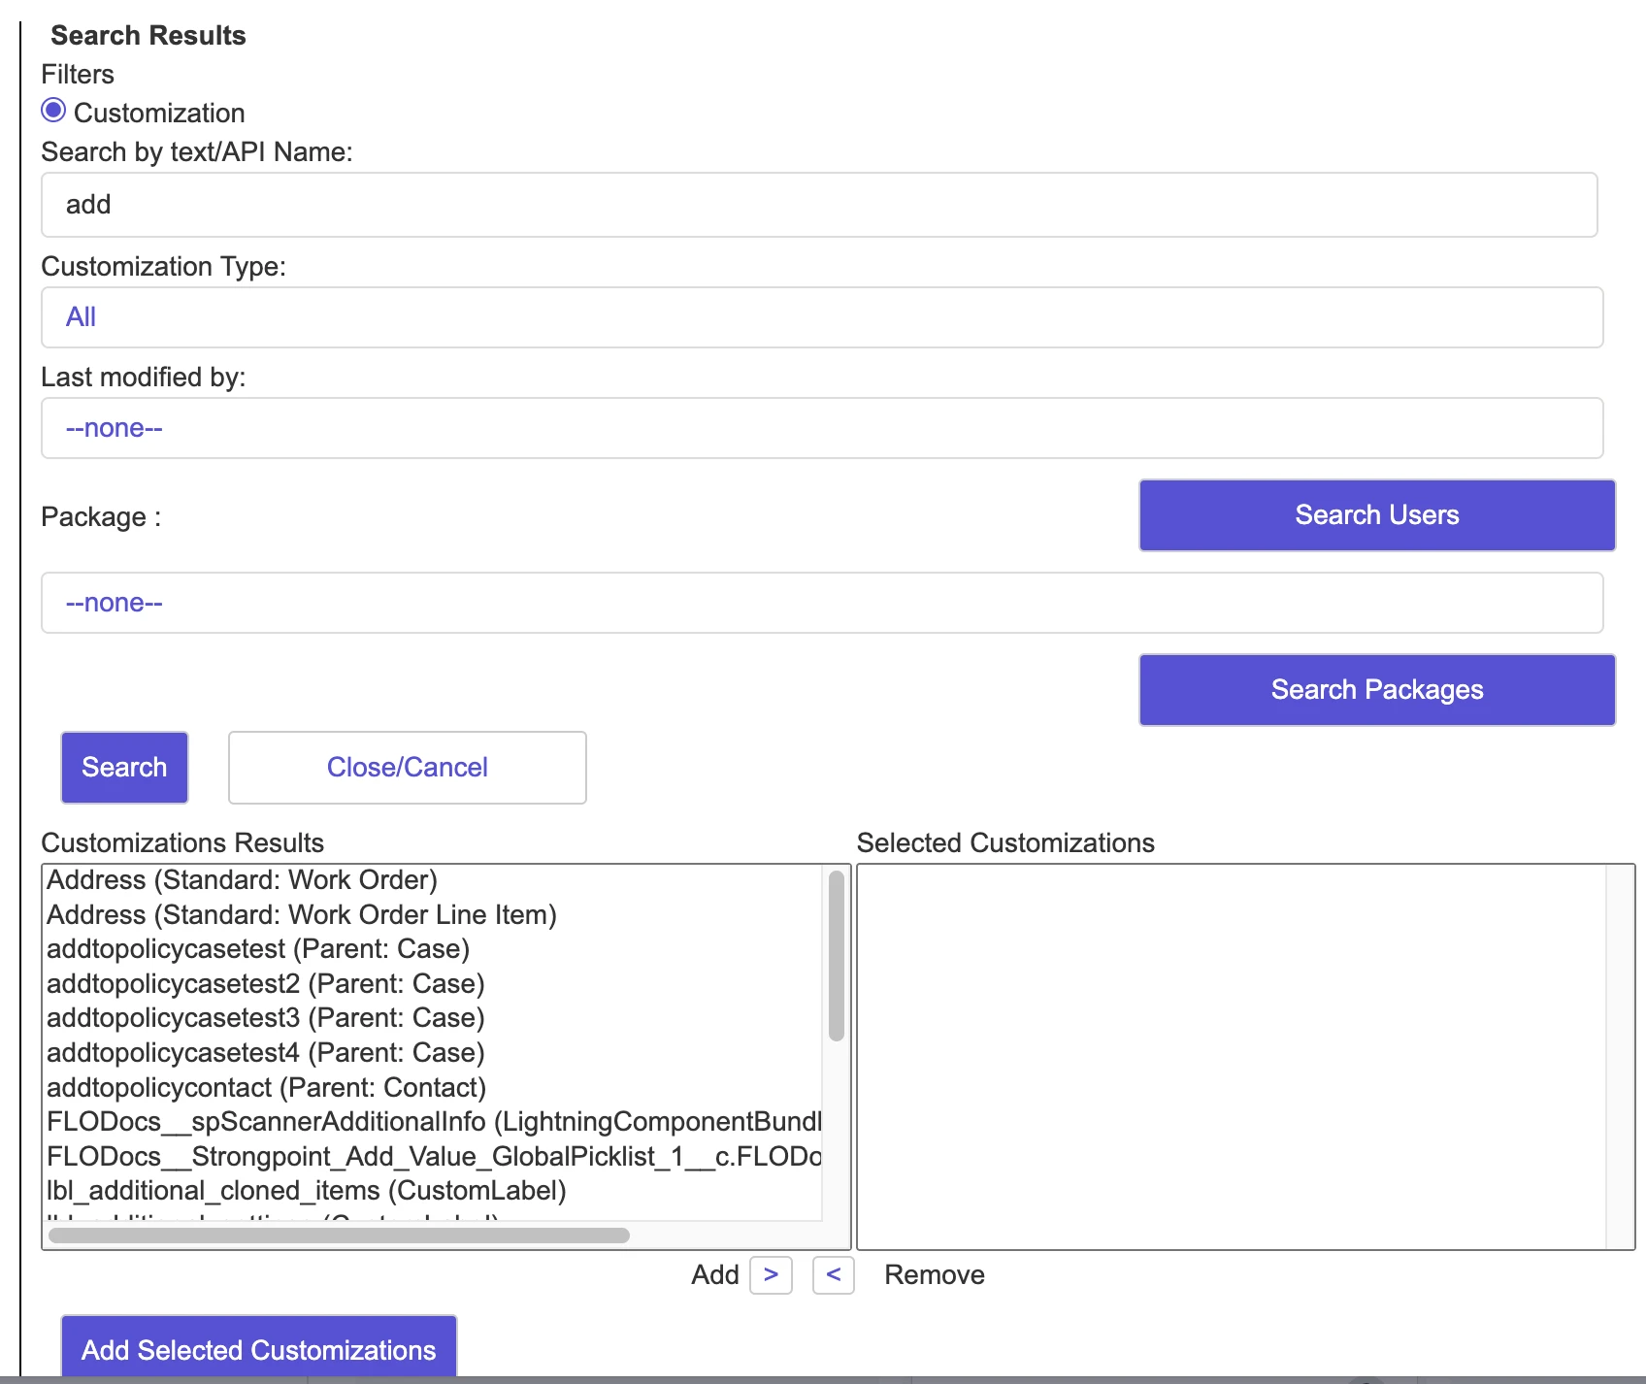Click the Search Users button
Screen dimensions: 1646x1384
1375,515
